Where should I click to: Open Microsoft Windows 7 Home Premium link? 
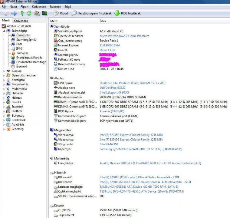(124, 36)
